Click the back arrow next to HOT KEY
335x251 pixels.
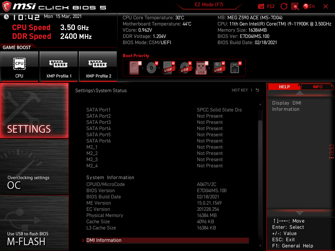(257, 90)
